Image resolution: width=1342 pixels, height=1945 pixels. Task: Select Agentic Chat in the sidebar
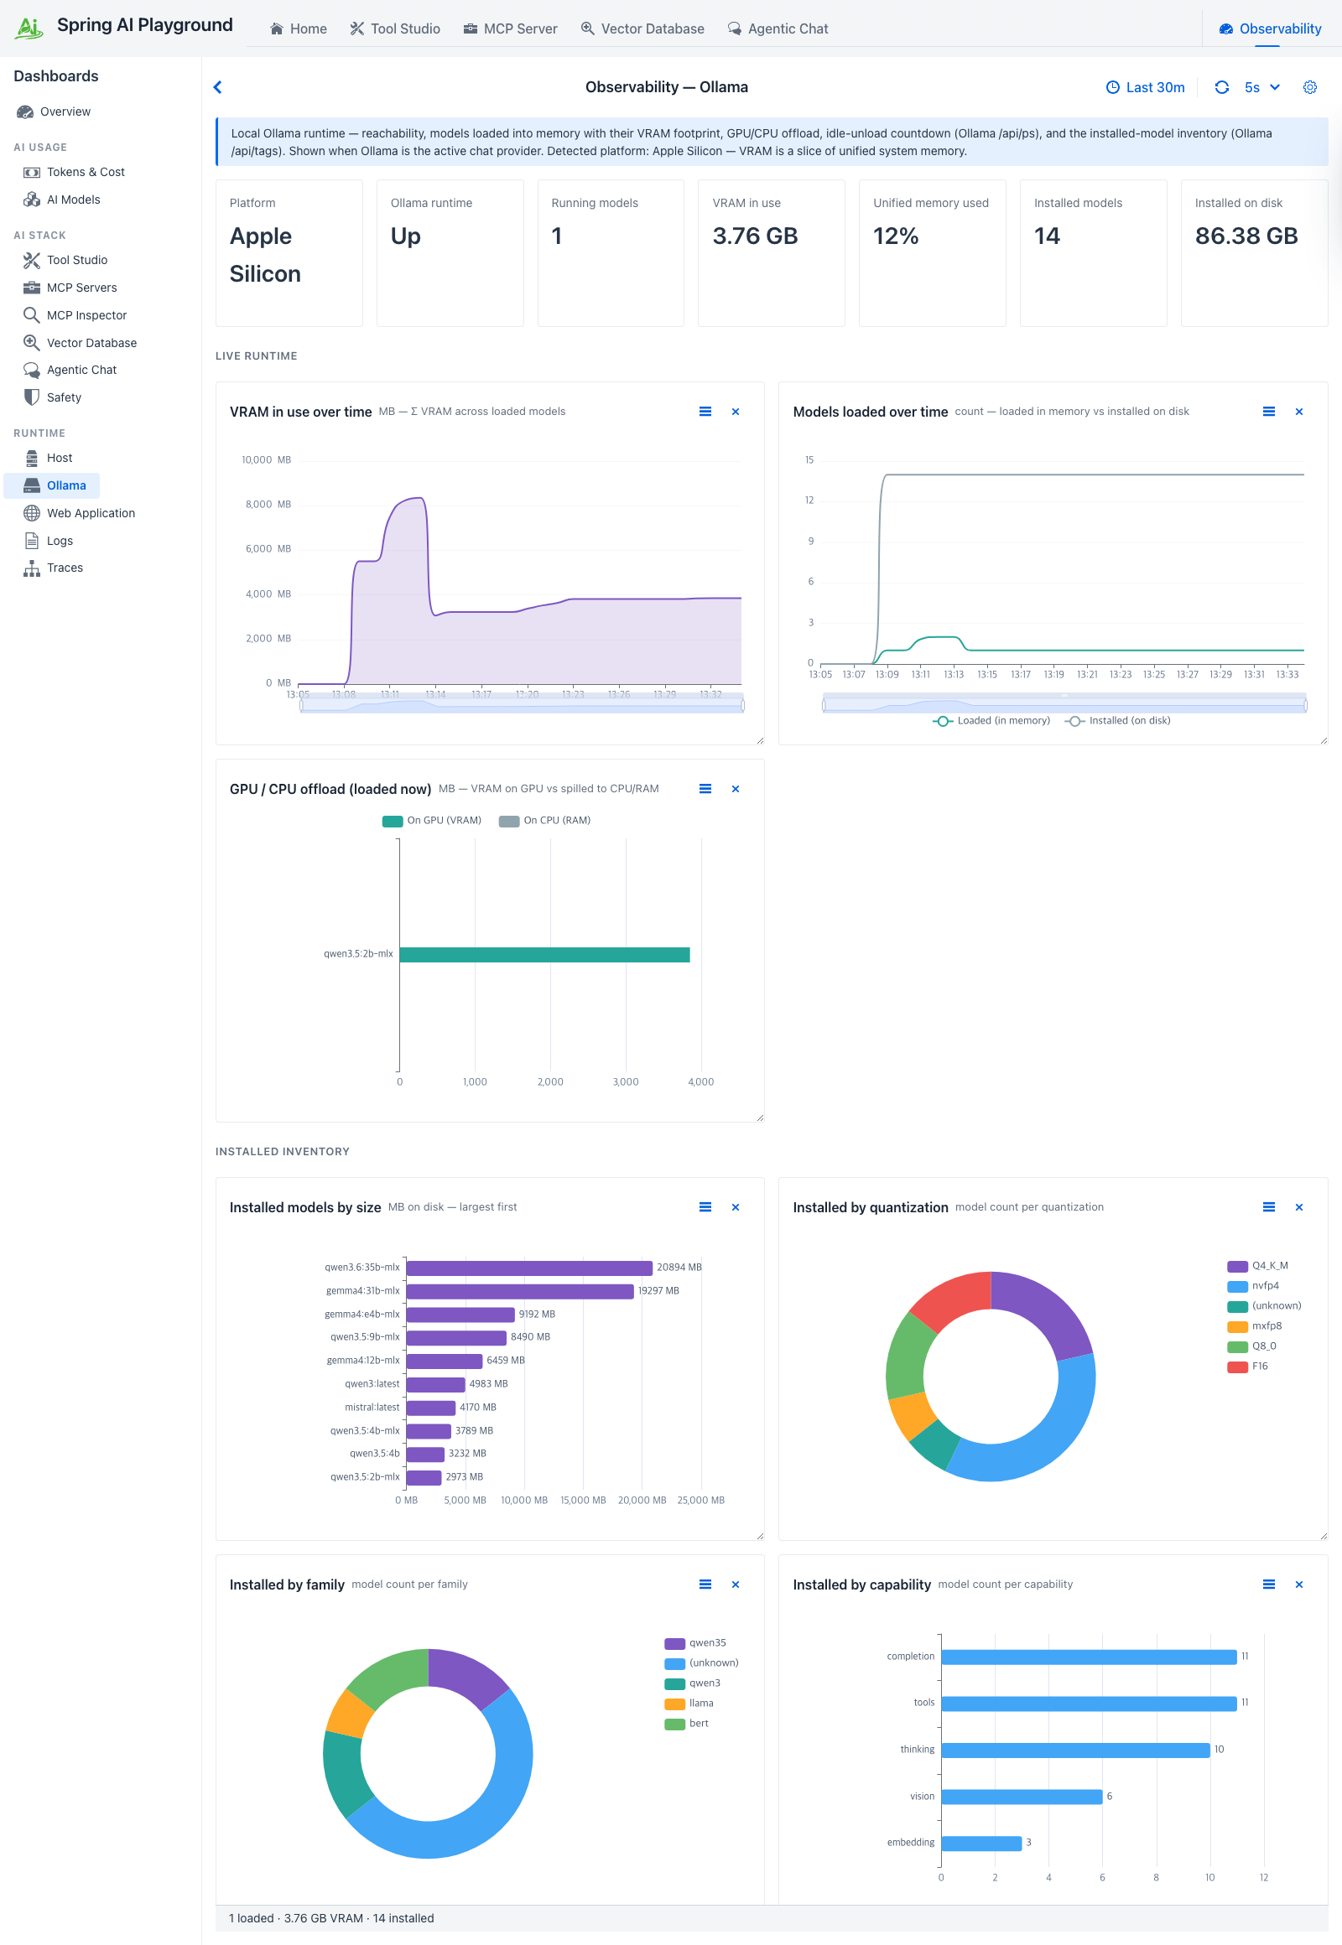[x=70, y=371]
